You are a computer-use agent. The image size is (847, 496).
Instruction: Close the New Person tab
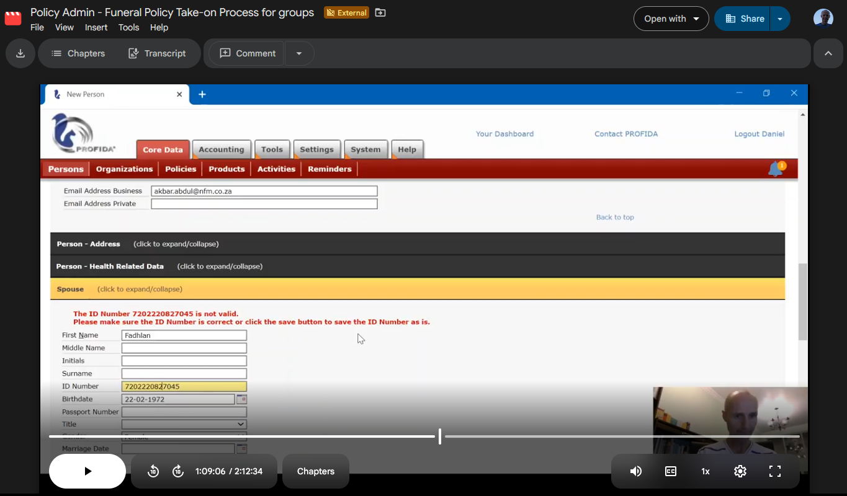[x=179, y=94]
